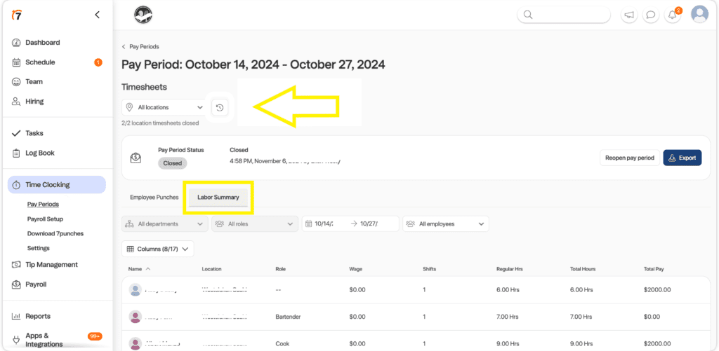Open the All departments filter dropdown
The height and width of the screenshot is (351, 719).
(164, 224)
